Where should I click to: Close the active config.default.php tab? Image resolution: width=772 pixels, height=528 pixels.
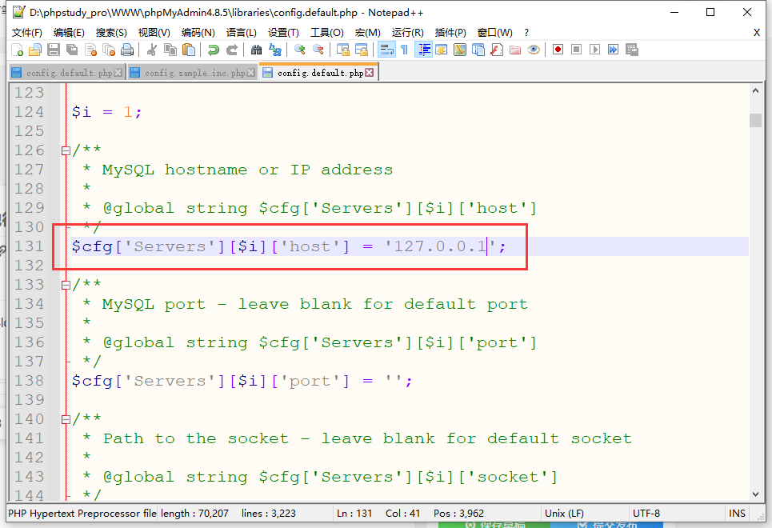click(x=370, y=73)
